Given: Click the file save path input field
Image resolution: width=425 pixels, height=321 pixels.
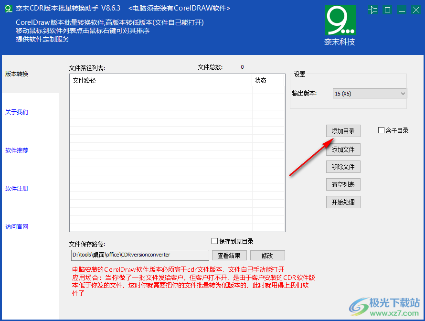Looking at the screenshot, I should coord(138,255).
